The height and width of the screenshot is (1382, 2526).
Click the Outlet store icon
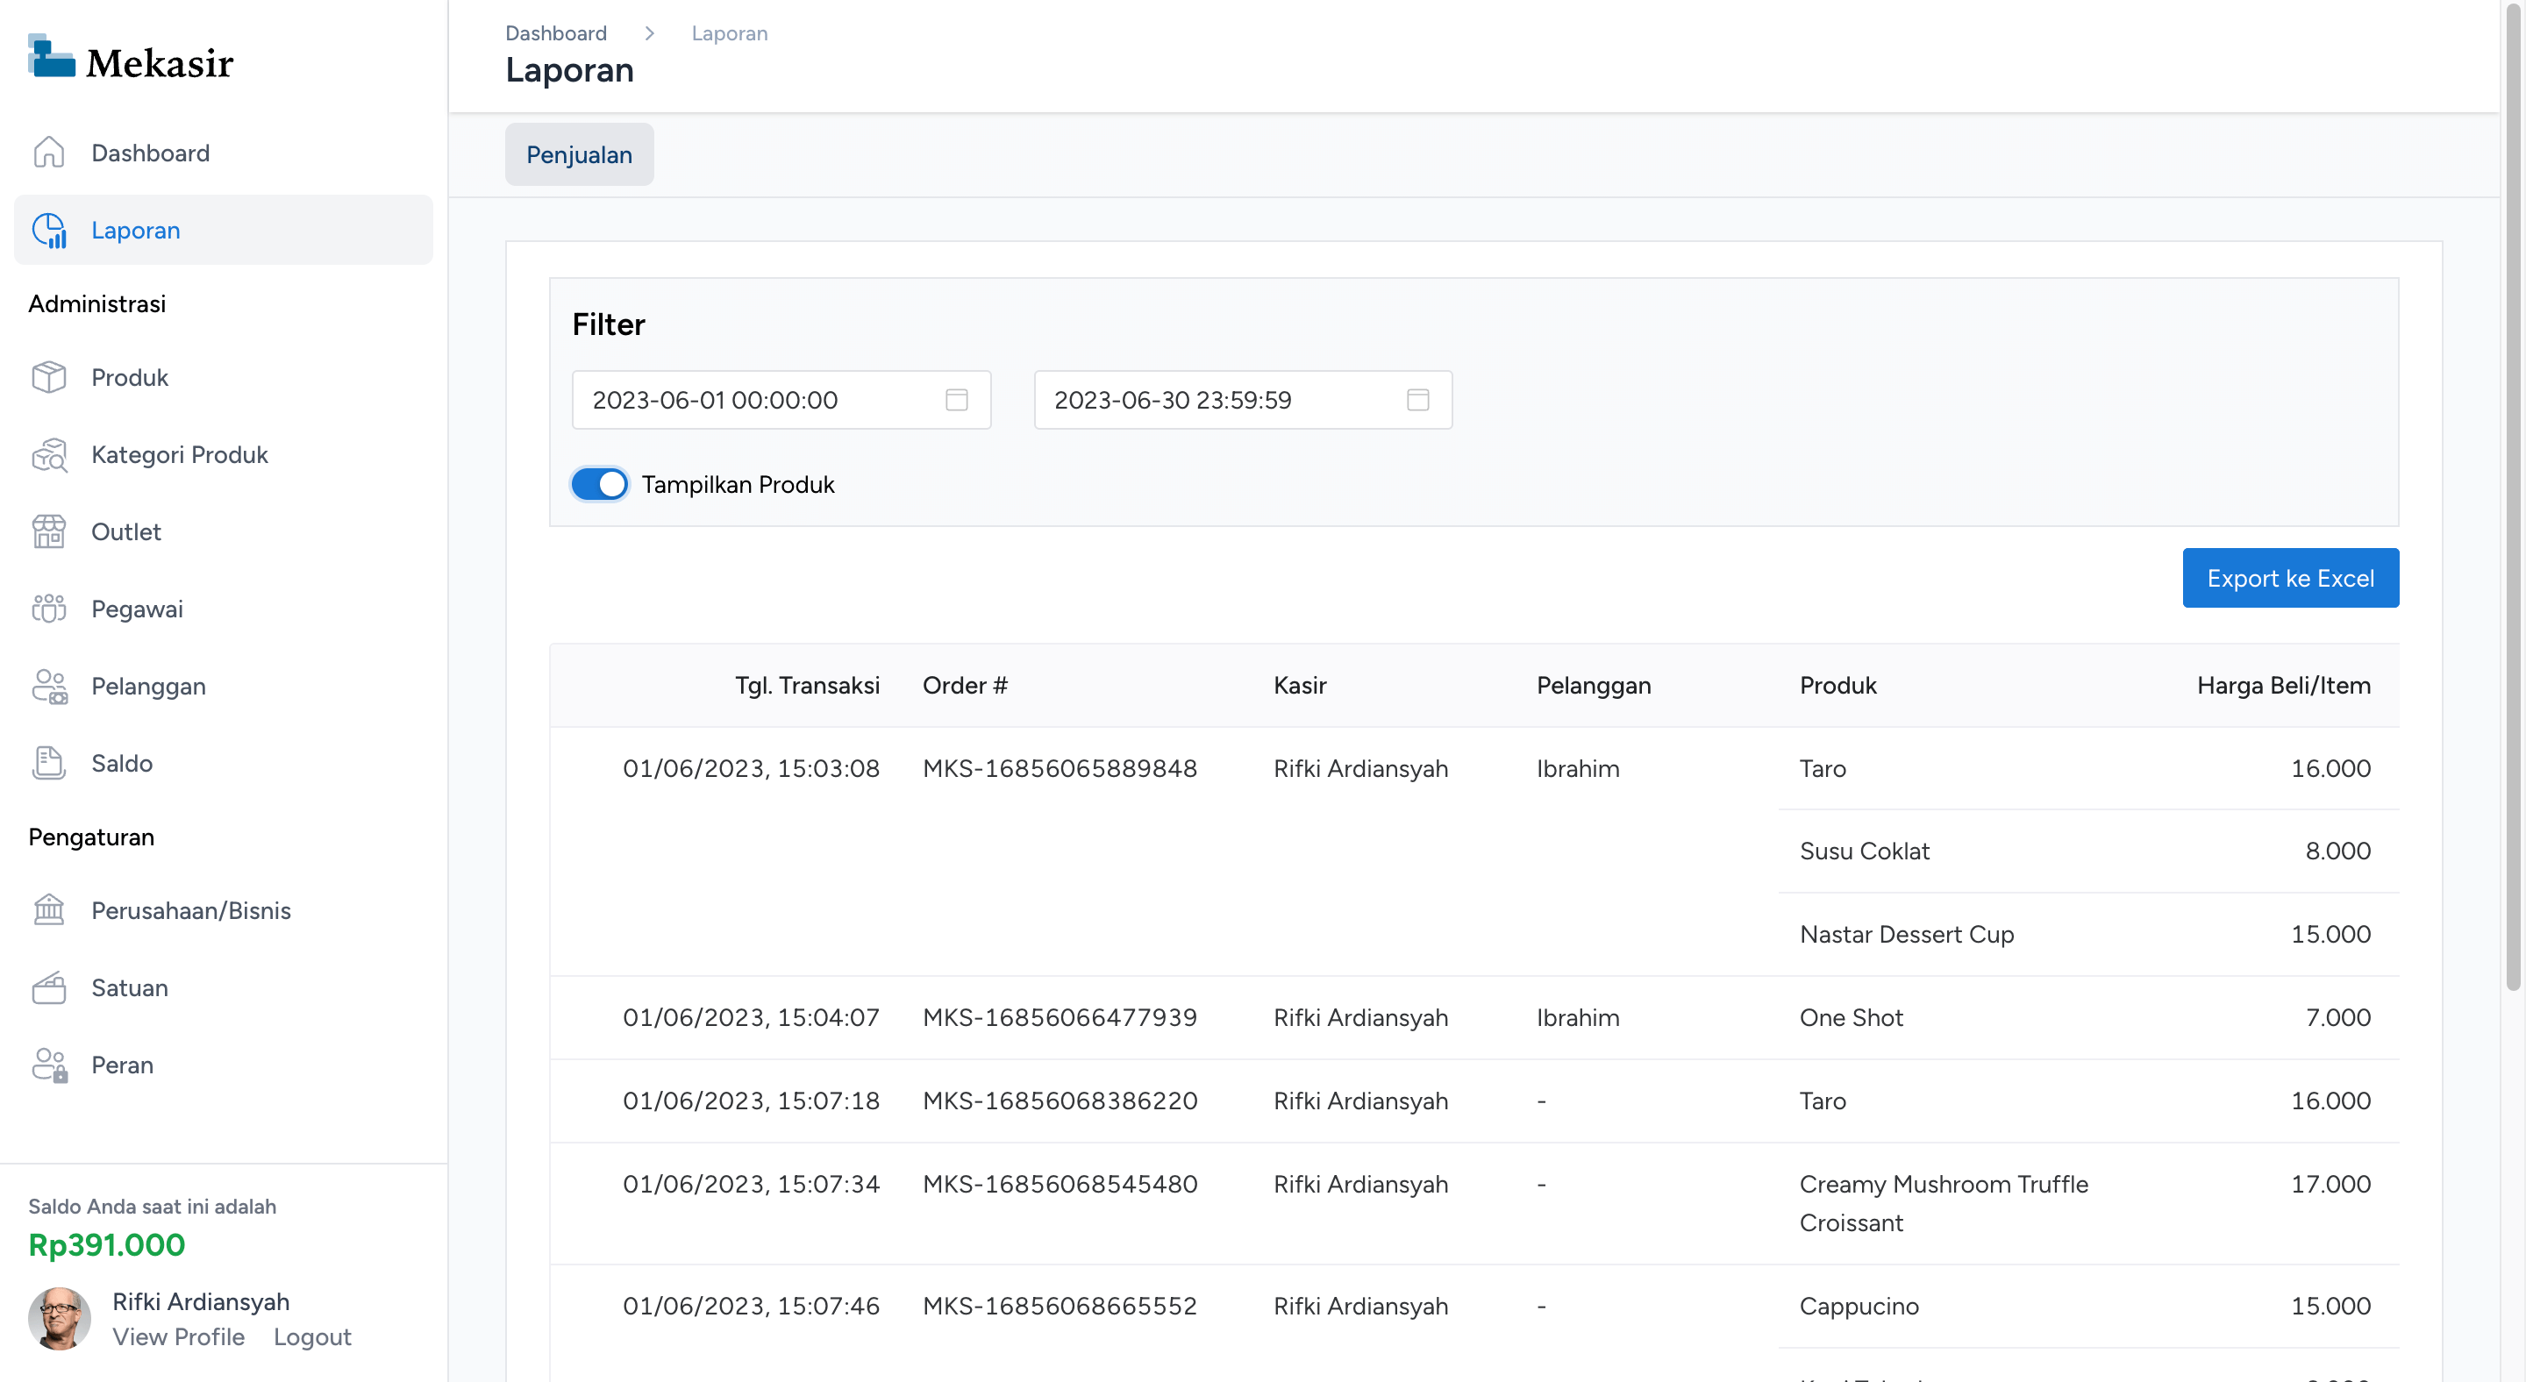point(48,531)
